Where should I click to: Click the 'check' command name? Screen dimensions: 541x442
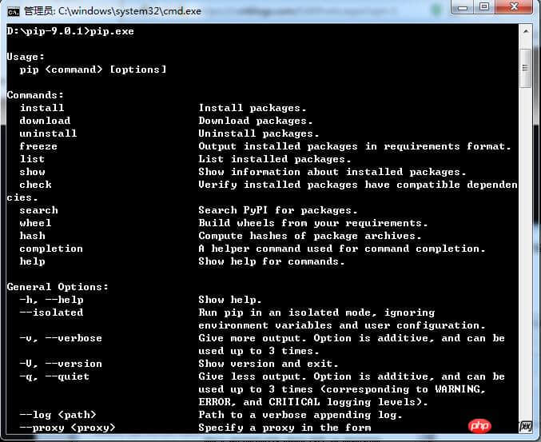(x=35, y=185)
